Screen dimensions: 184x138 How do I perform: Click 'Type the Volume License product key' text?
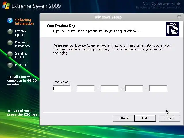(97, 31)
